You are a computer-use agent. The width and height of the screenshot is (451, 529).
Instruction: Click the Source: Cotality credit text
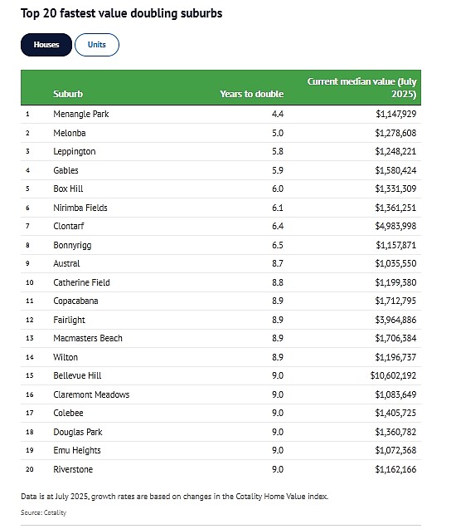pos(43,512)
